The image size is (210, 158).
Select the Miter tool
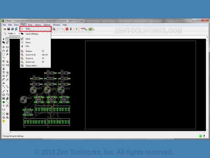(x=7, y=76)
